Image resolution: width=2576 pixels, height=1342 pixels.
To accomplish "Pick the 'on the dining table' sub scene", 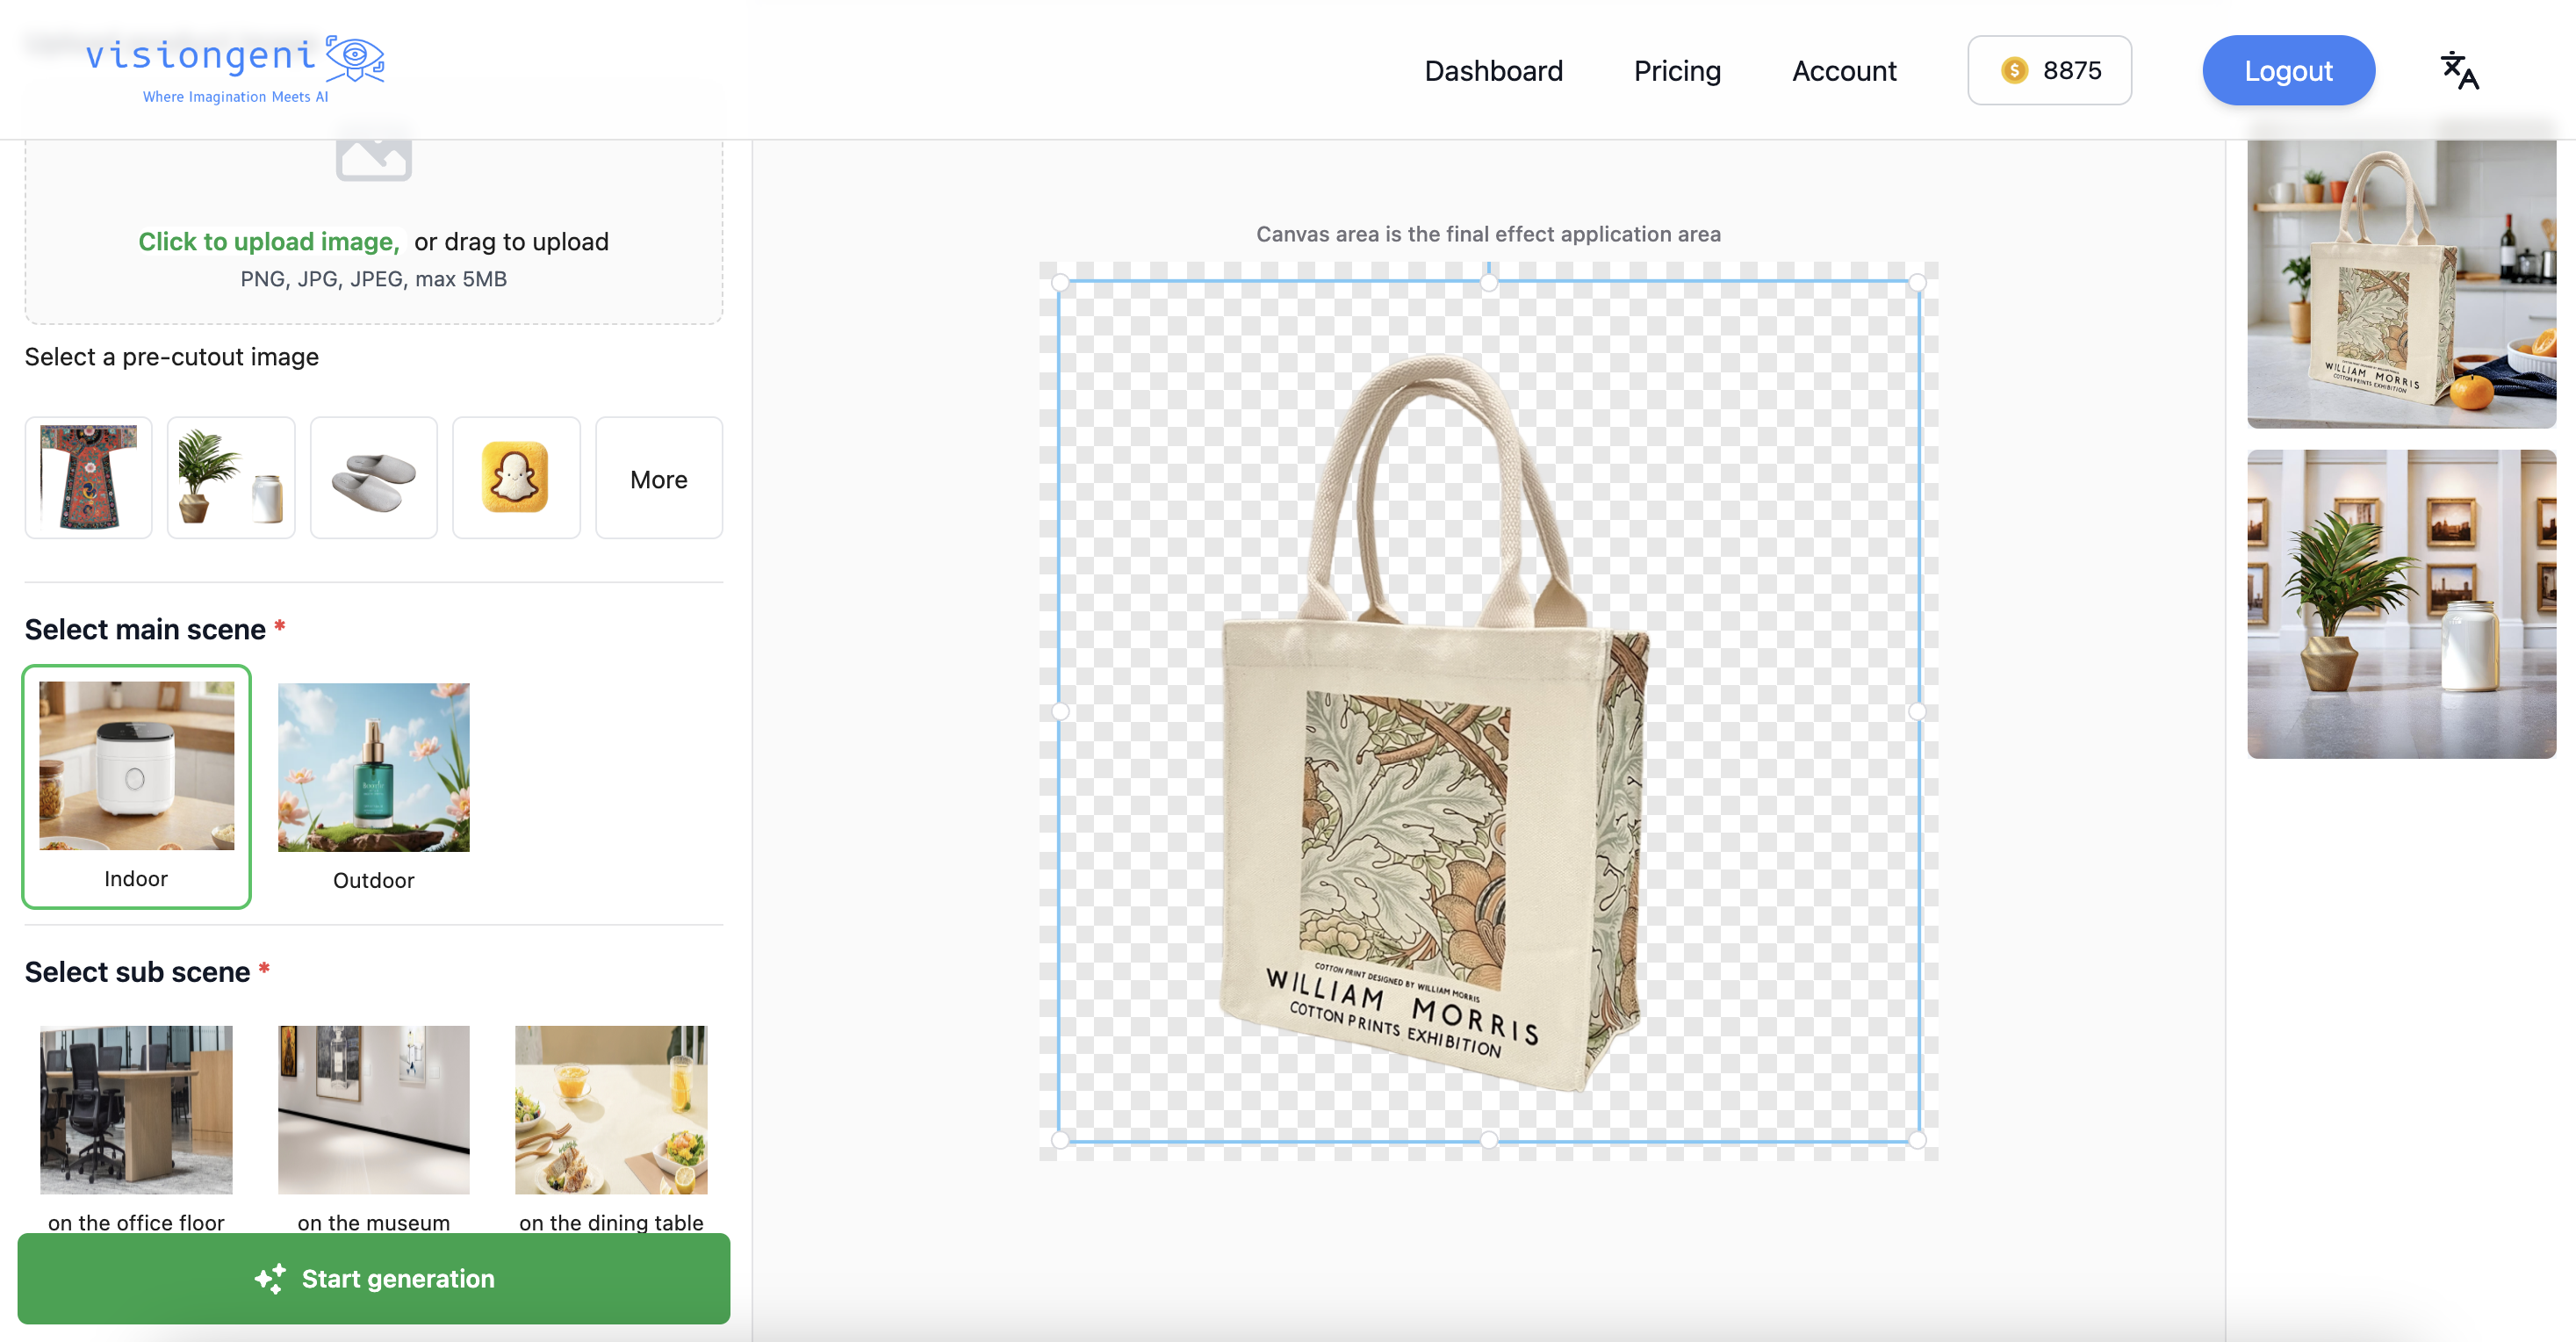I will 611,1110.
